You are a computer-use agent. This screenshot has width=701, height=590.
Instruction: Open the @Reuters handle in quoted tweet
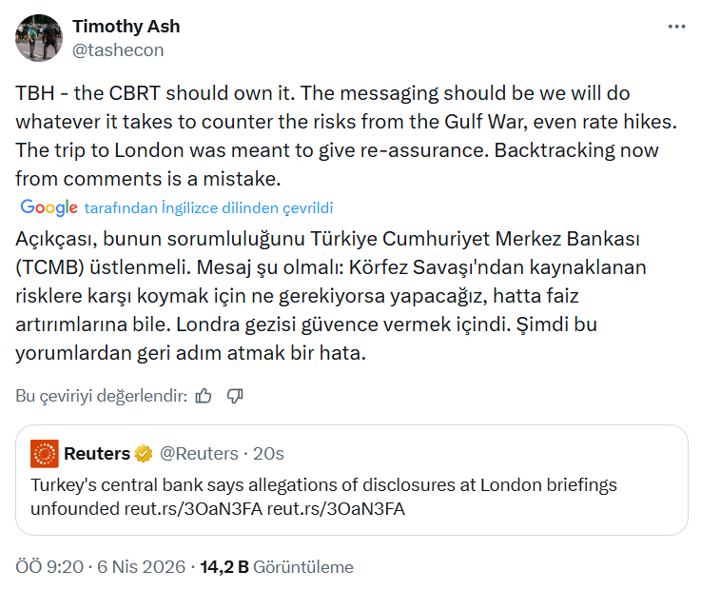pyautogui.click(x=201, y=453)
